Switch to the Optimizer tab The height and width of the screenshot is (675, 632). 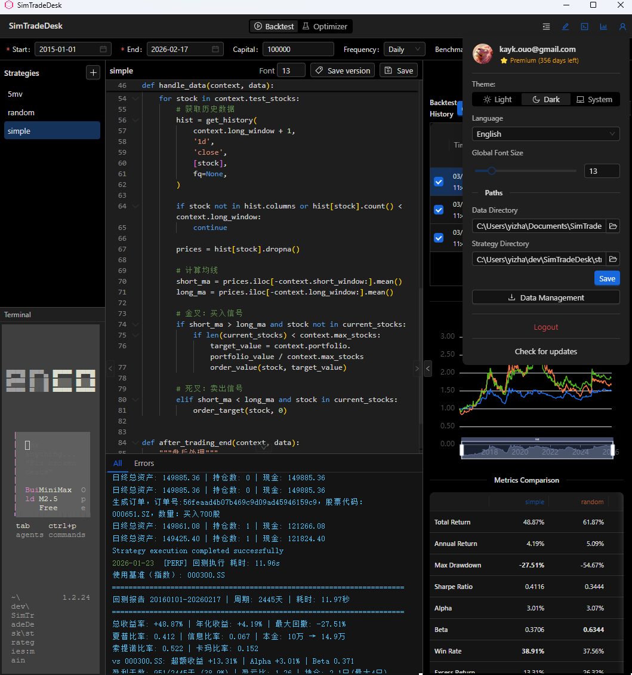[325, 26]
